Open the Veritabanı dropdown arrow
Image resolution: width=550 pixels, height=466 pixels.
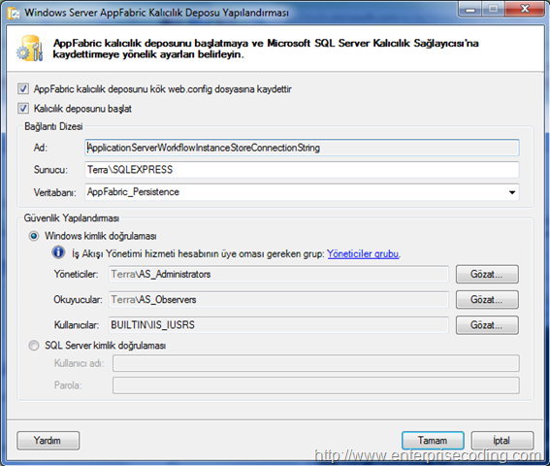coord(512,192)
